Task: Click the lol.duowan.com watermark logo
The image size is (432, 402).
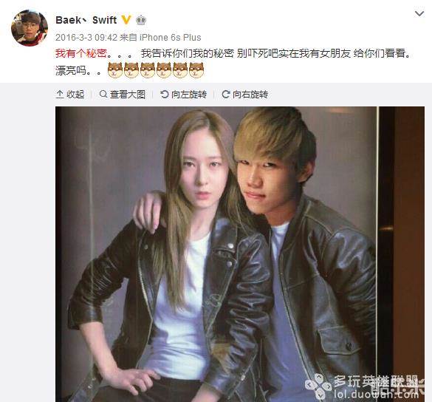Action: click(364, 386)
